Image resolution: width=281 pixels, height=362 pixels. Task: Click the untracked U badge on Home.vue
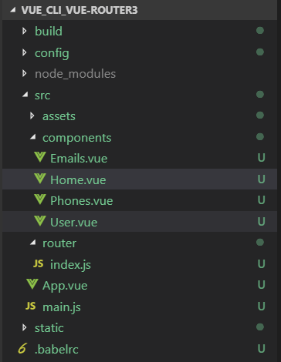(262, 179)
